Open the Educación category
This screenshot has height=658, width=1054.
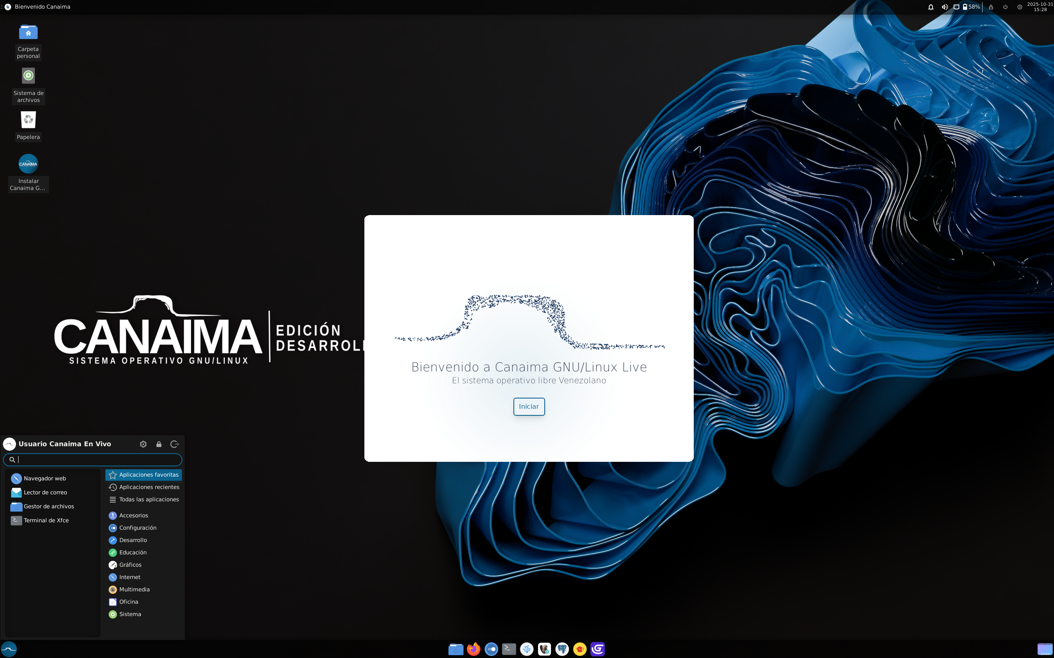click(x=143, y=552)
